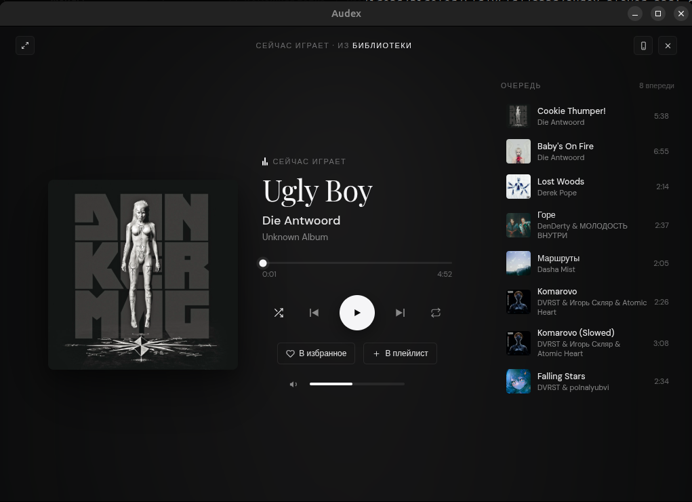Select the Горе track title
The height and width of the screenshot is (502, 692).
(x=546, y=215)
